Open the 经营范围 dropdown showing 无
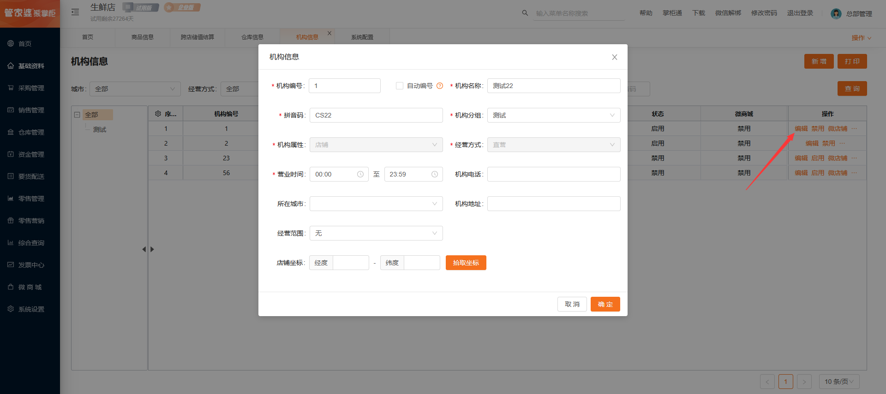This screenshot has width=886, height=394. tap(376, 233)
